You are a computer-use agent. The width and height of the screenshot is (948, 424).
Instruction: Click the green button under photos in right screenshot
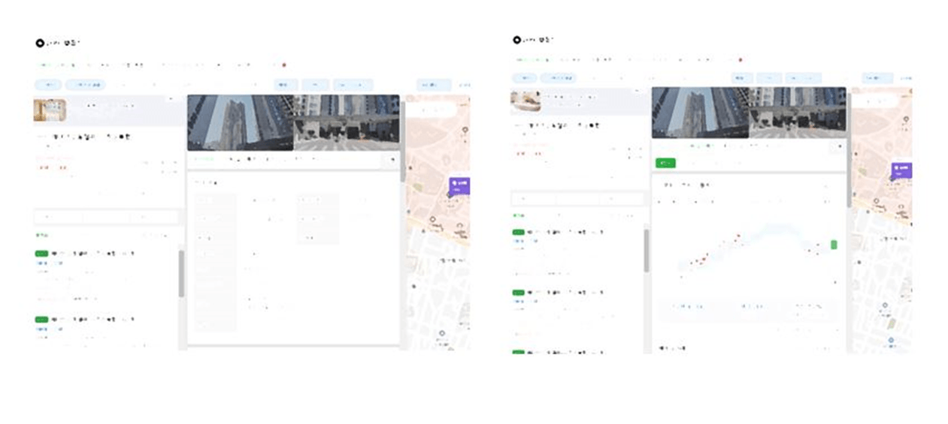665,163
